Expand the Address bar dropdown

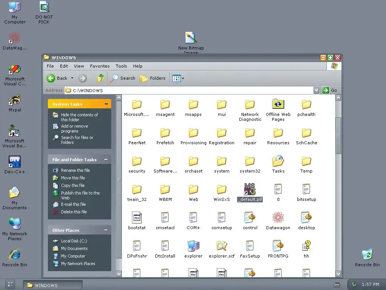tap(316, 90)
